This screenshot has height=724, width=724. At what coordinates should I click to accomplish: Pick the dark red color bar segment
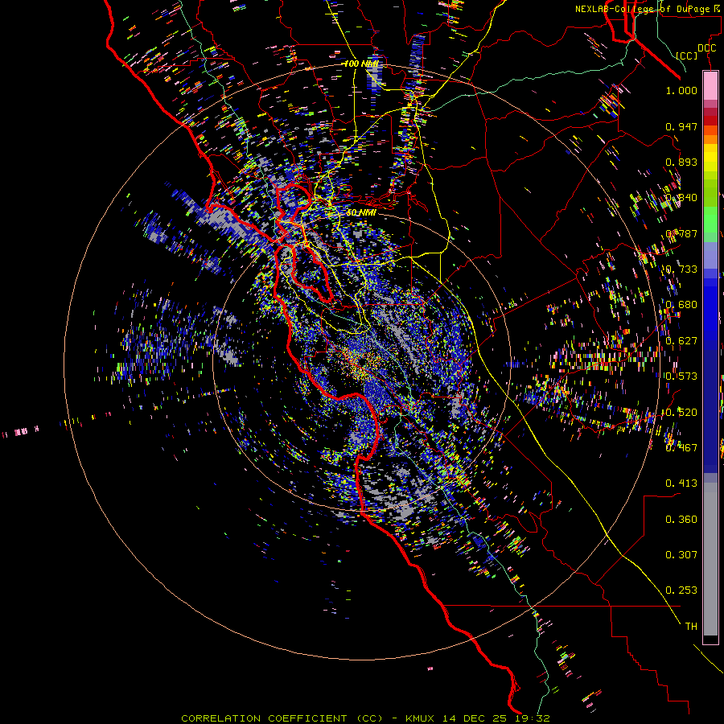coord(710,121)
